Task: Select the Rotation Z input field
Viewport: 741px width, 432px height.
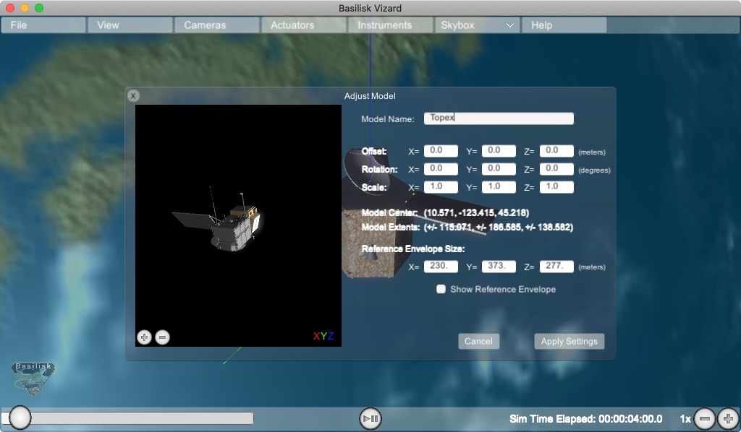Action: tap(556, 169)
